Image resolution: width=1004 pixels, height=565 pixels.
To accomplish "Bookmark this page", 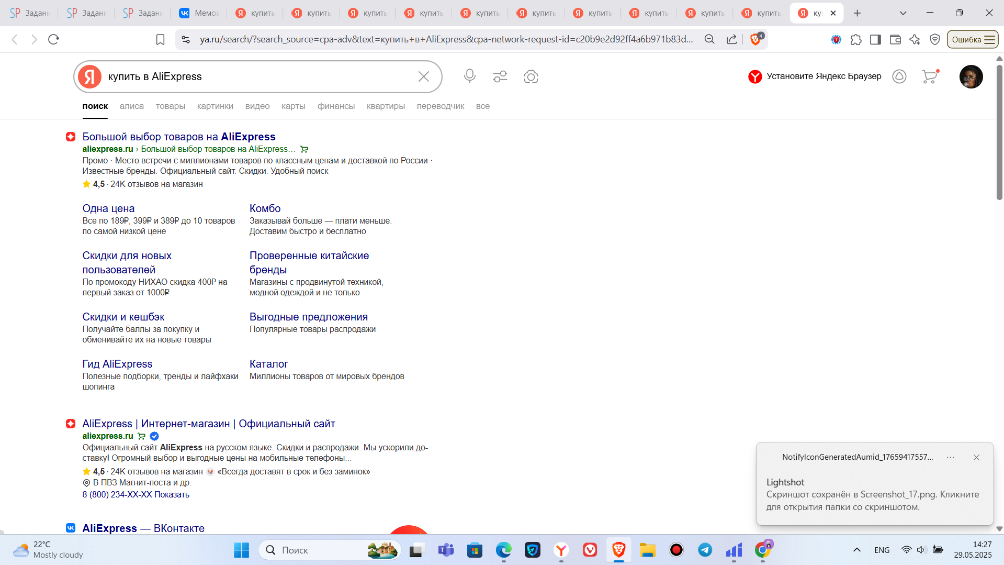I will pyautogui.click(x=161, y=39).
